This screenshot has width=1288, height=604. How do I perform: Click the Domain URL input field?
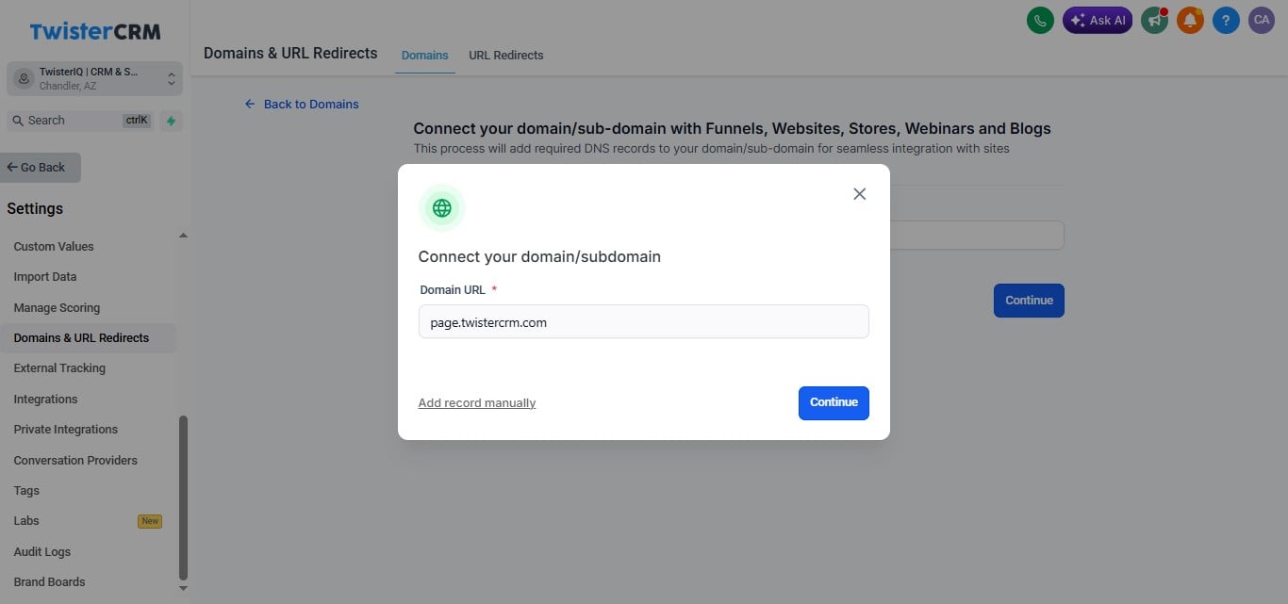tap(644, 321)
